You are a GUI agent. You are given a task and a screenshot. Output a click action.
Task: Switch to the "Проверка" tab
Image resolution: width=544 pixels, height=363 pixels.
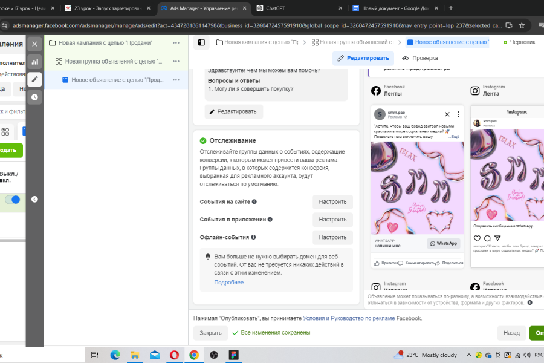420,58
